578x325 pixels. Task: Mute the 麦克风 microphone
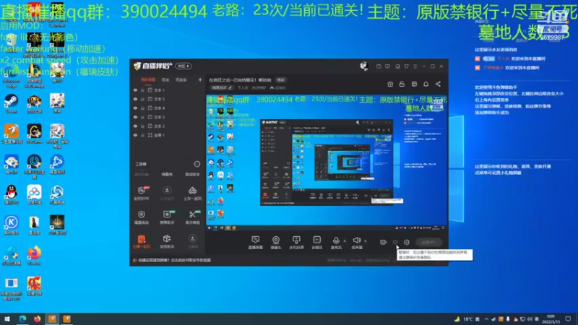point(336,243)
